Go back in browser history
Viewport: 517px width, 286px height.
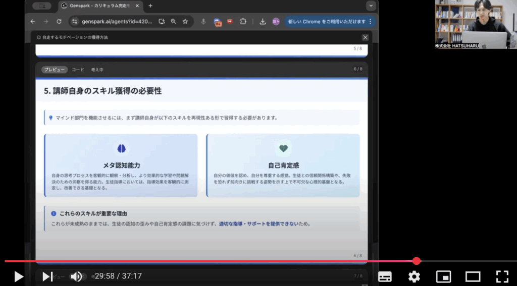[x=33, y=22]
